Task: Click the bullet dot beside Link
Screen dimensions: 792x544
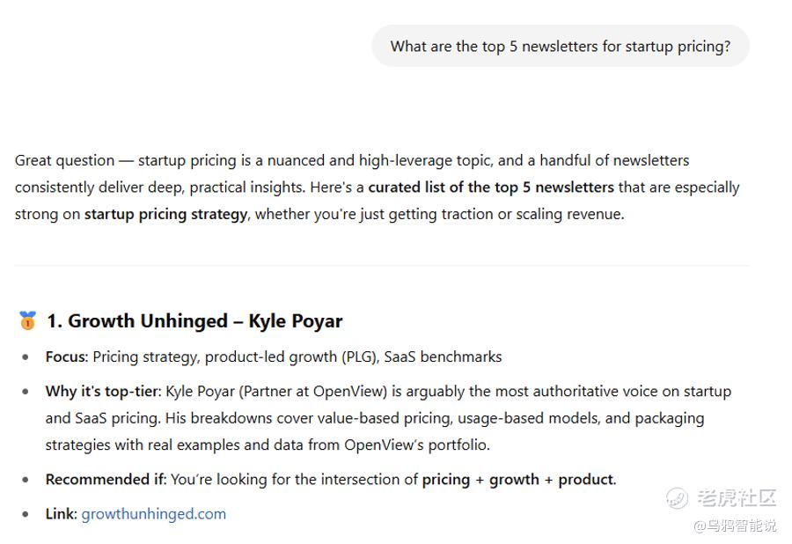Action: click(x=26, y=514)
